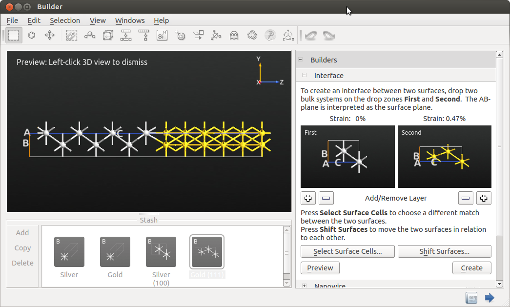510x307 pixels.
Task: Choose the hexagon ring tool
Action: [32, 35]
